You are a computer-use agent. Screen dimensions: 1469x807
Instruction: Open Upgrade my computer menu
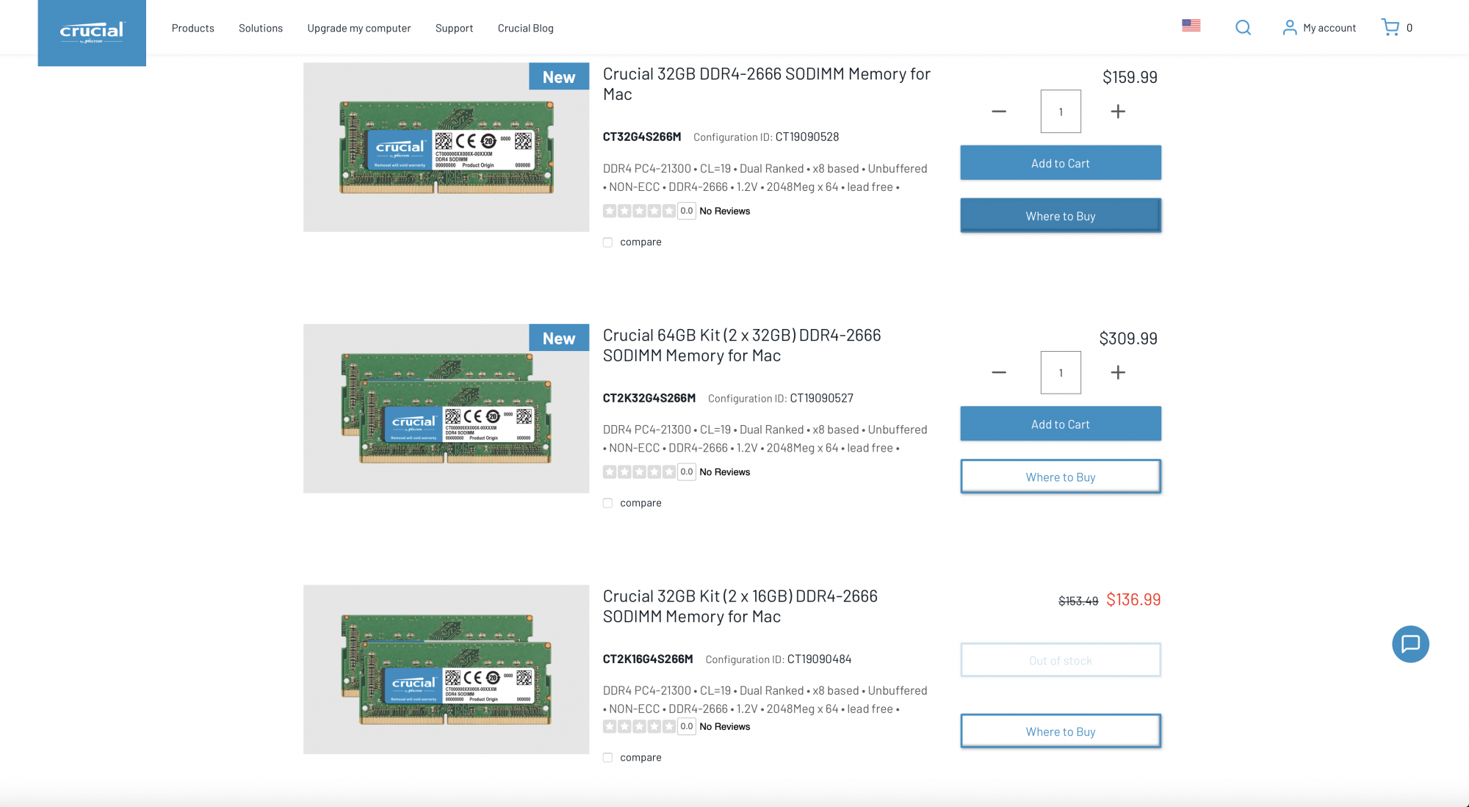coord(359,28)
